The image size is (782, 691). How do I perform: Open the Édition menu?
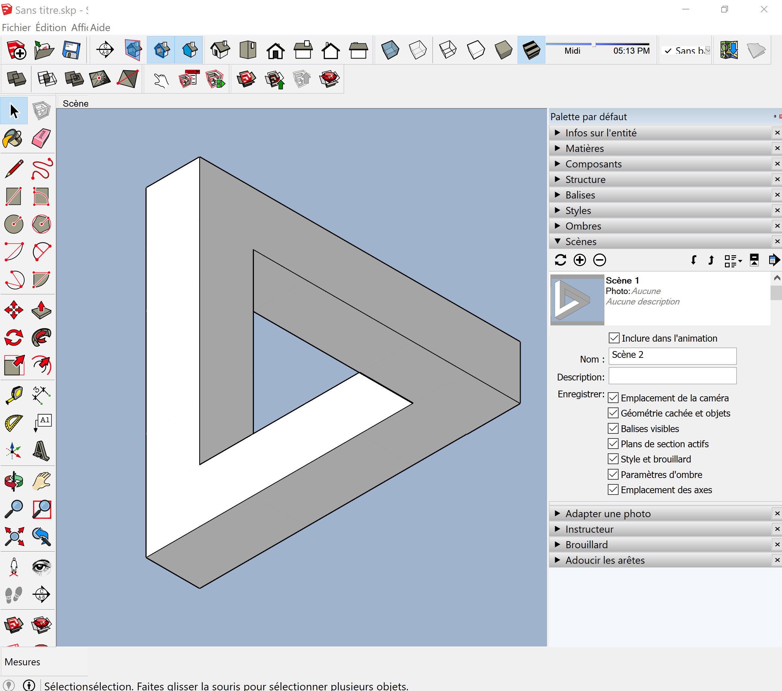51,28
